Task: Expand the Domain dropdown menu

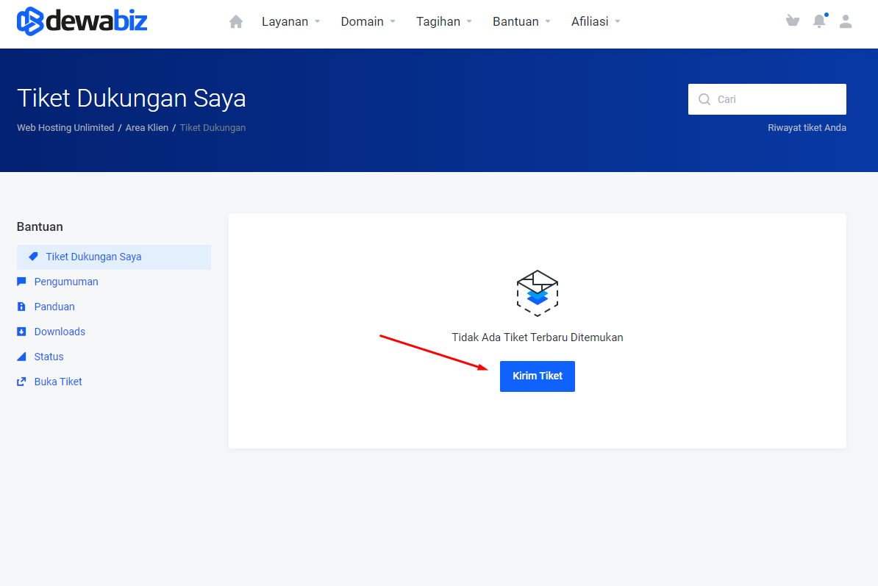Action: click(368, 22)
